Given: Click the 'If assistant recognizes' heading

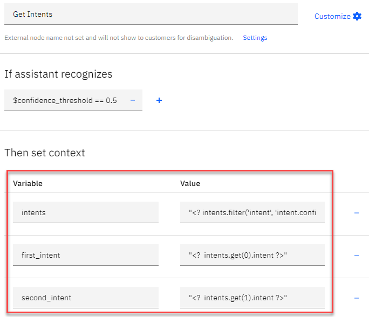Looking at the screenshot, I should pos(58,74).
